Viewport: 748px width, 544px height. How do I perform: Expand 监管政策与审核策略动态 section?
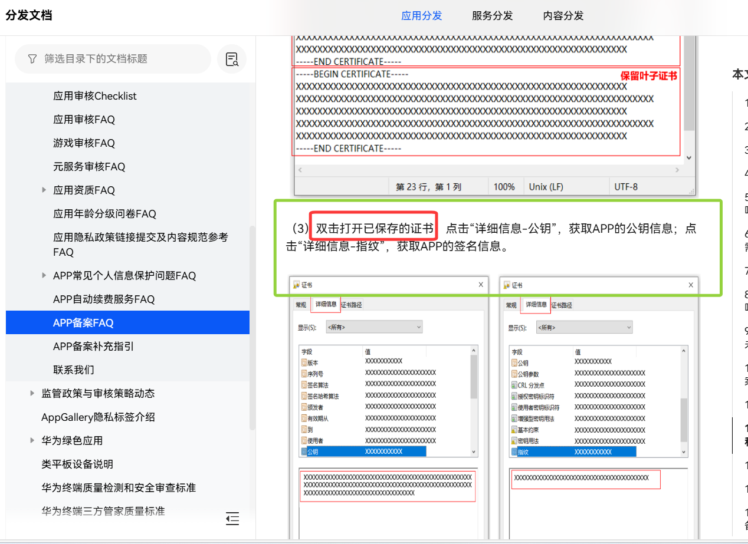pos(32,394)
